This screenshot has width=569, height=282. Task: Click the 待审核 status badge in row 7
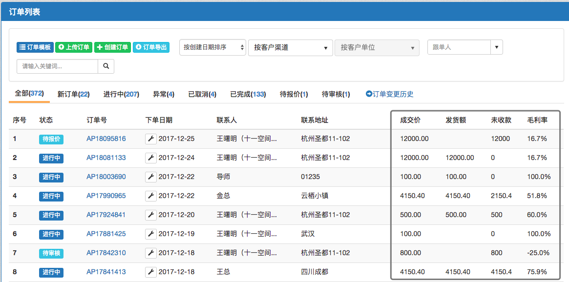(x=52, y=253)
